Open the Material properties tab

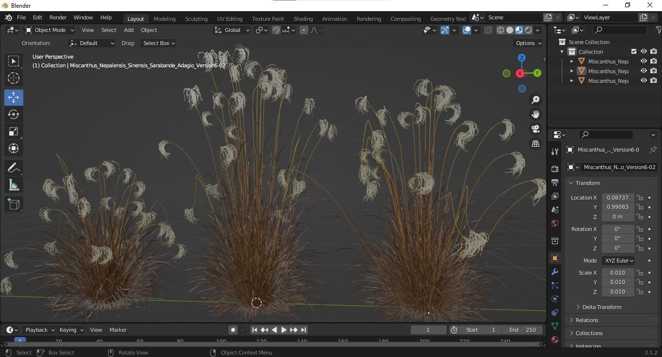click(x=555, y=340)
